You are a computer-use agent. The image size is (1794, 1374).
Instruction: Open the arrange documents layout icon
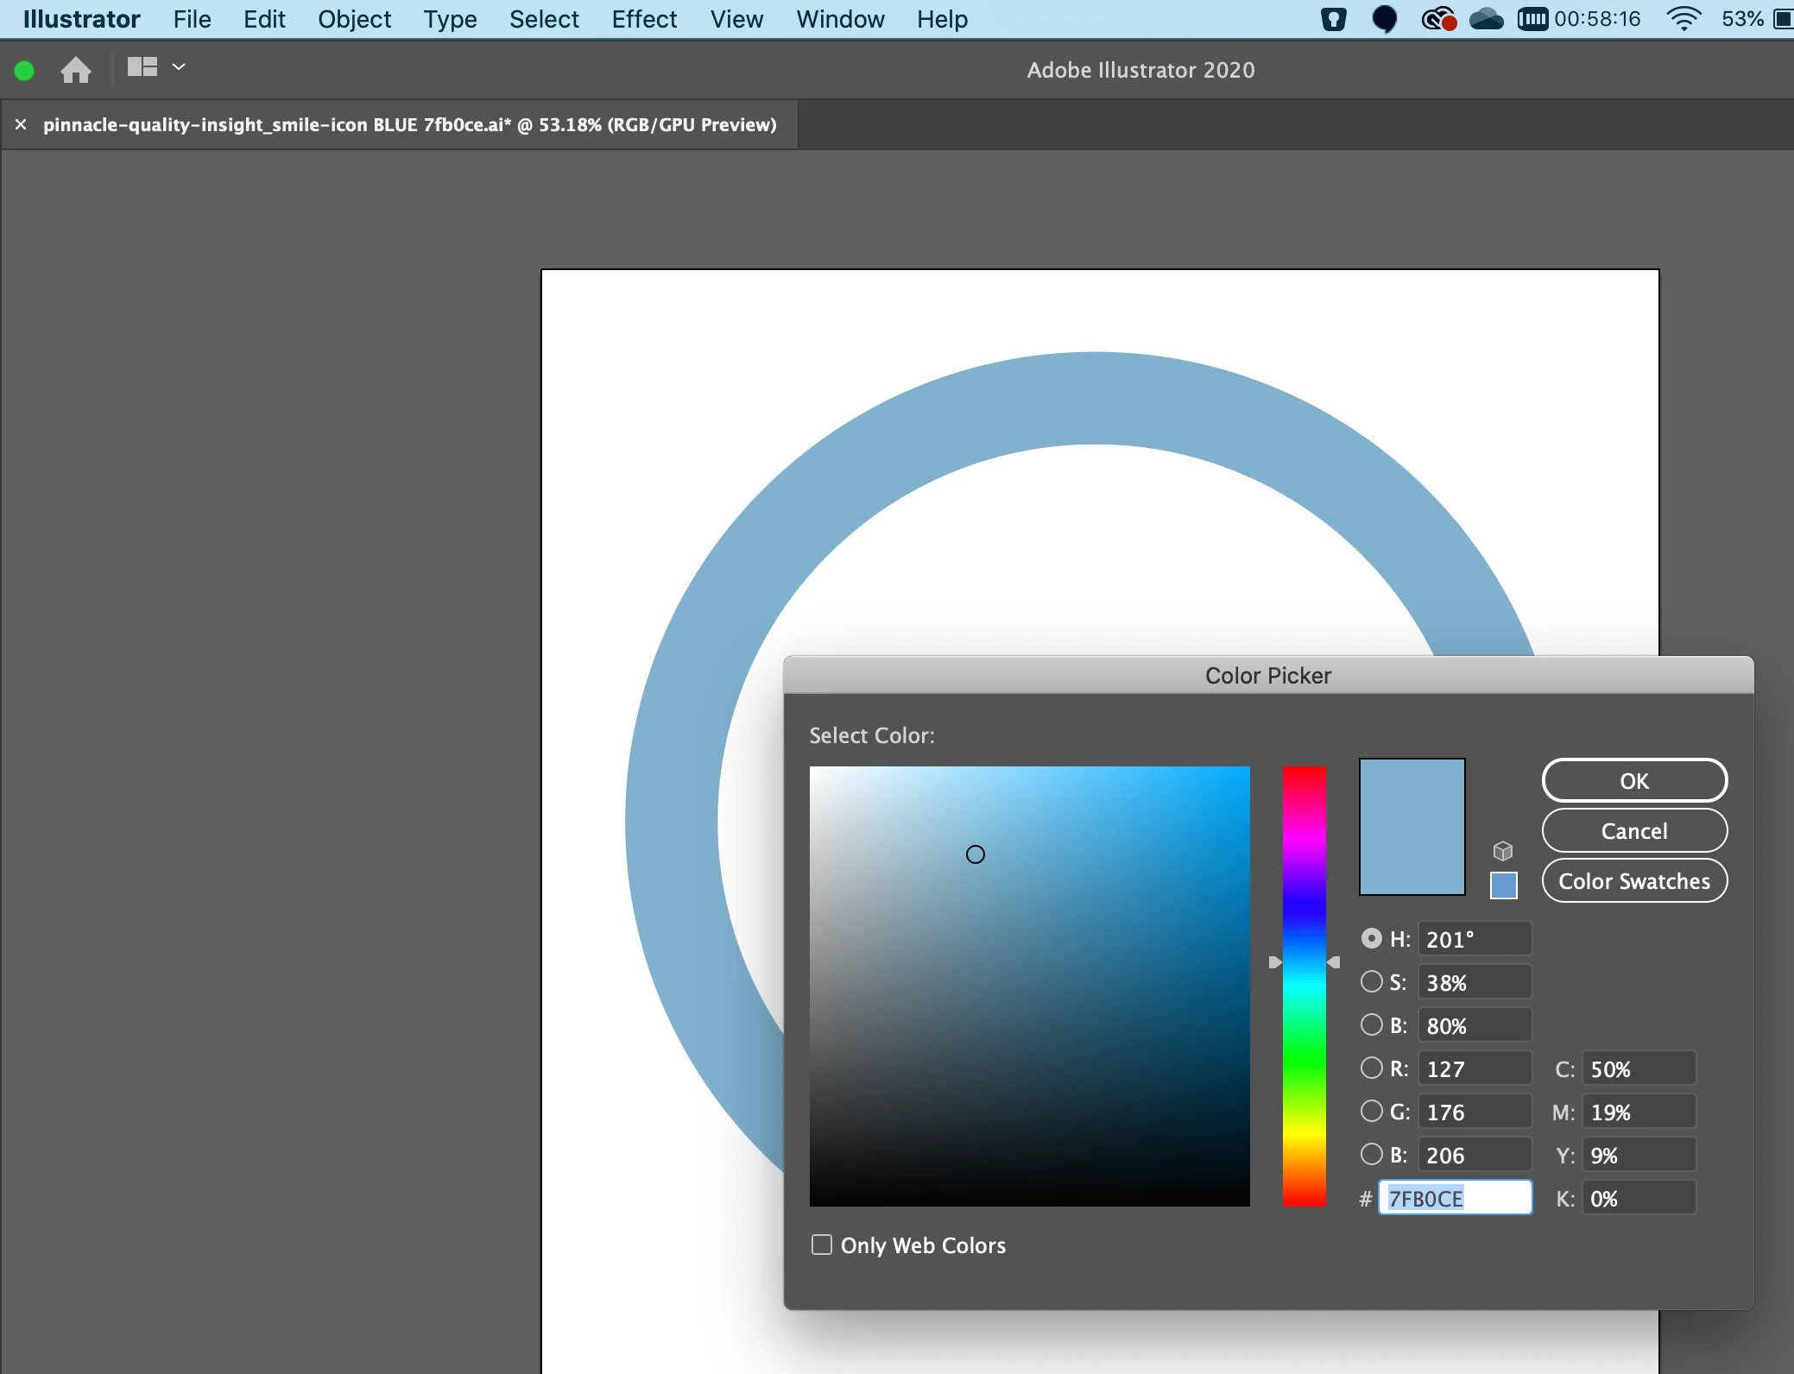(x=142, y=67)
